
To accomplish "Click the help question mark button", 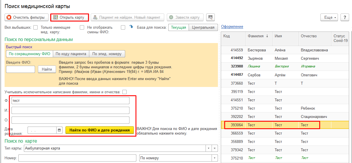I will click(345, 17).
